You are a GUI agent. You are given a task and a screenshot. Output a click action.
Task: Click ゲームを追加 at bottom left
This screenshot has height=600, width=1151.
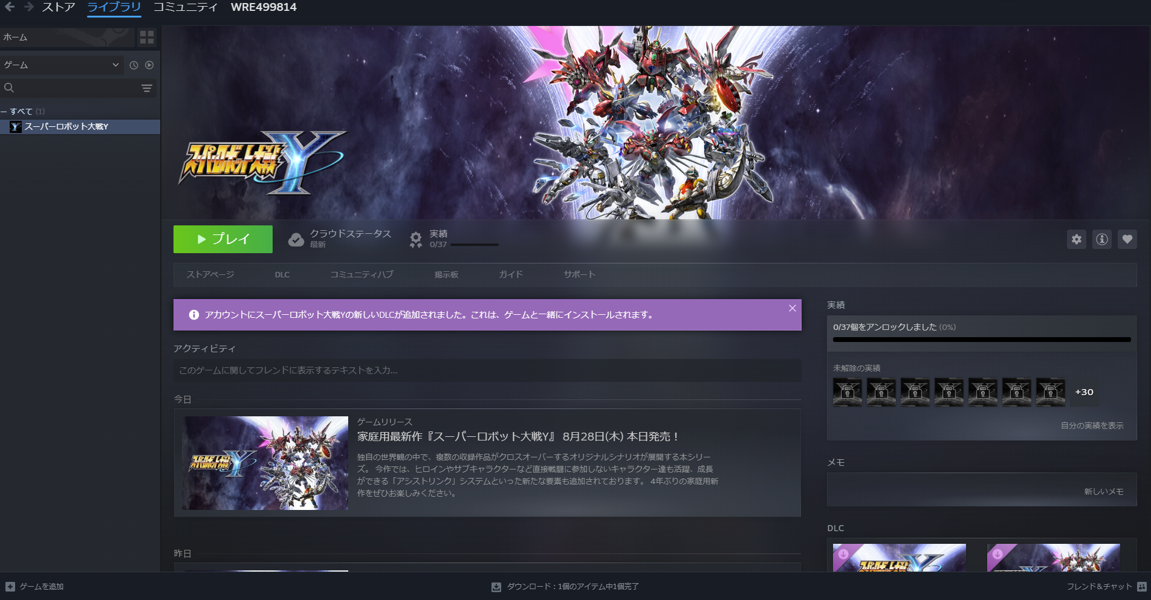(x=34, y=587)
